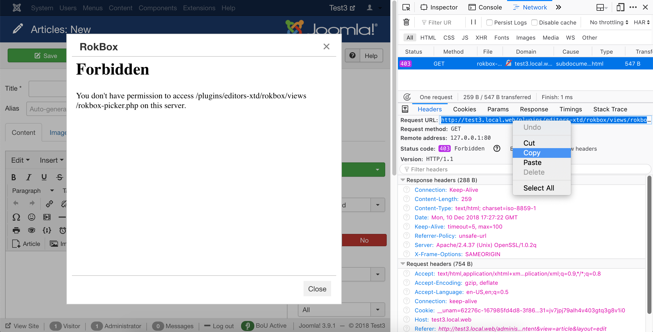Open the Insert menu in editor
This screenshot has height=332, width=653.
52,160
